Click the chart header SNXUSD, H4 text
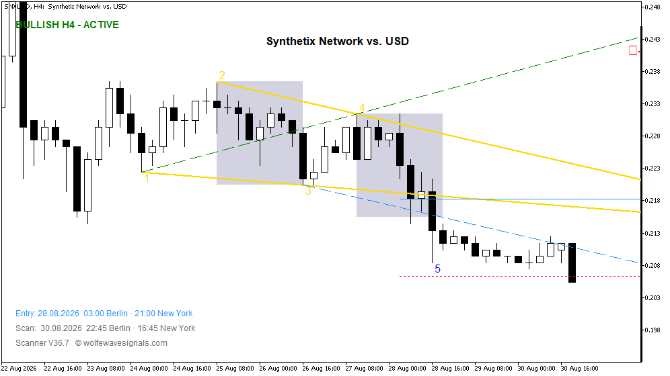The height and width of the screenshot is (376, 670). [65, 7]
